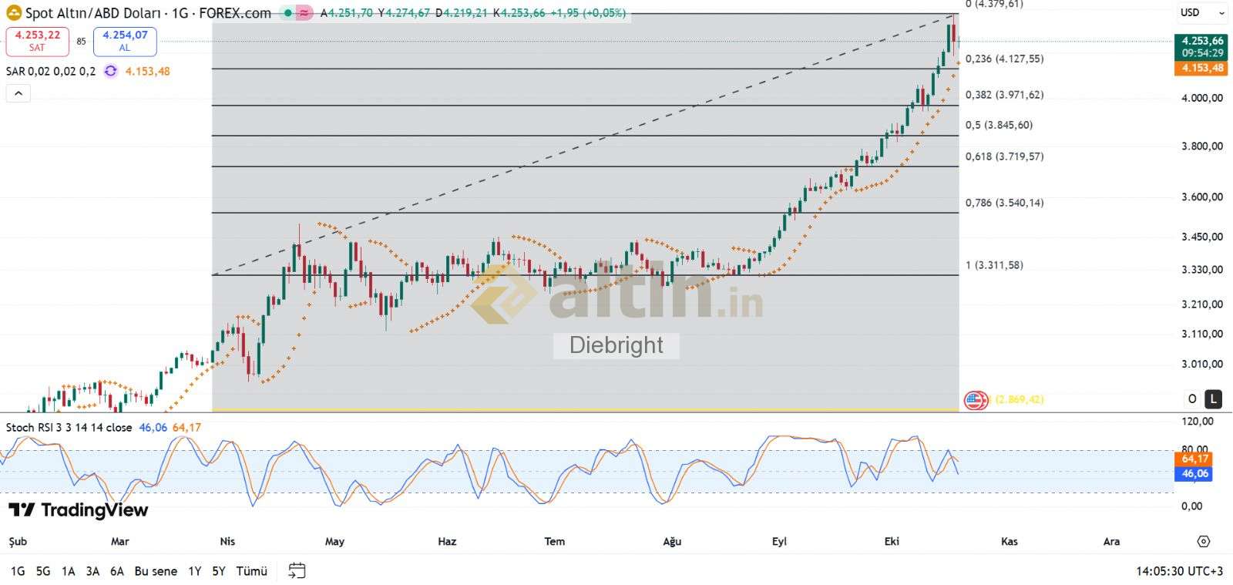The image size is (1233, 585).
Task: Click the US flag economic event icon
Action: tap(976, 400)
